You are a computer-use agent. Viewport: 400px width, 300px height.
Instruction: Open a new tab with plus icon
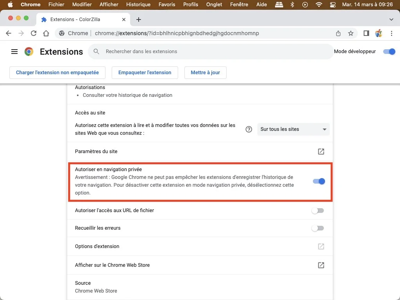click(x=139, y=20)
